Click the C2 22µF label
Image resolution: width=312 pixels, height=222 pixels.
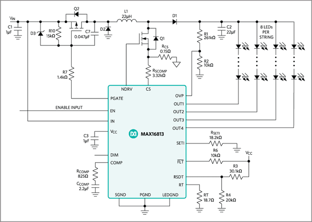[x=231, y=29]
